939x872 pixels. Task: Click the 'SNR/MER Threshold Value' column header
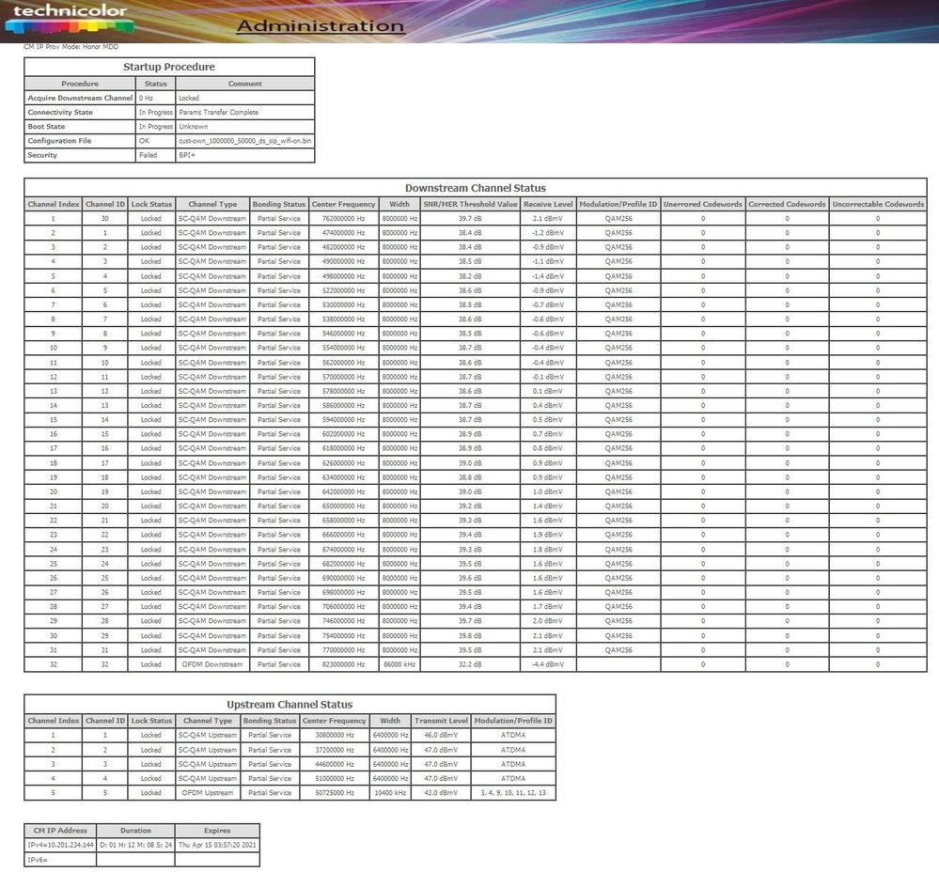(470, 204)
